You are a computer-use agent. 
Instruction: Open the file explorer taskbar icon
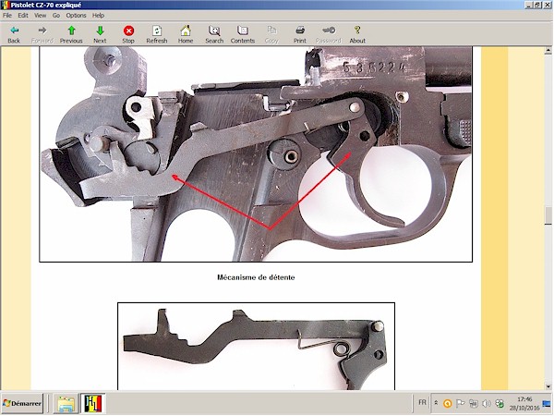(x=66, y=403)
